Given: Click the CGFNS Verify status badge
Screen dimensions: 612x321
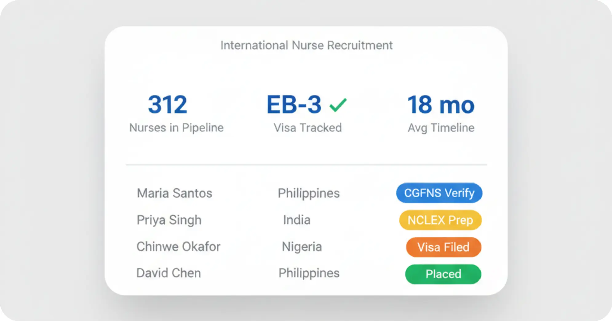Looking at the screenshot, I should pos(439,193).
